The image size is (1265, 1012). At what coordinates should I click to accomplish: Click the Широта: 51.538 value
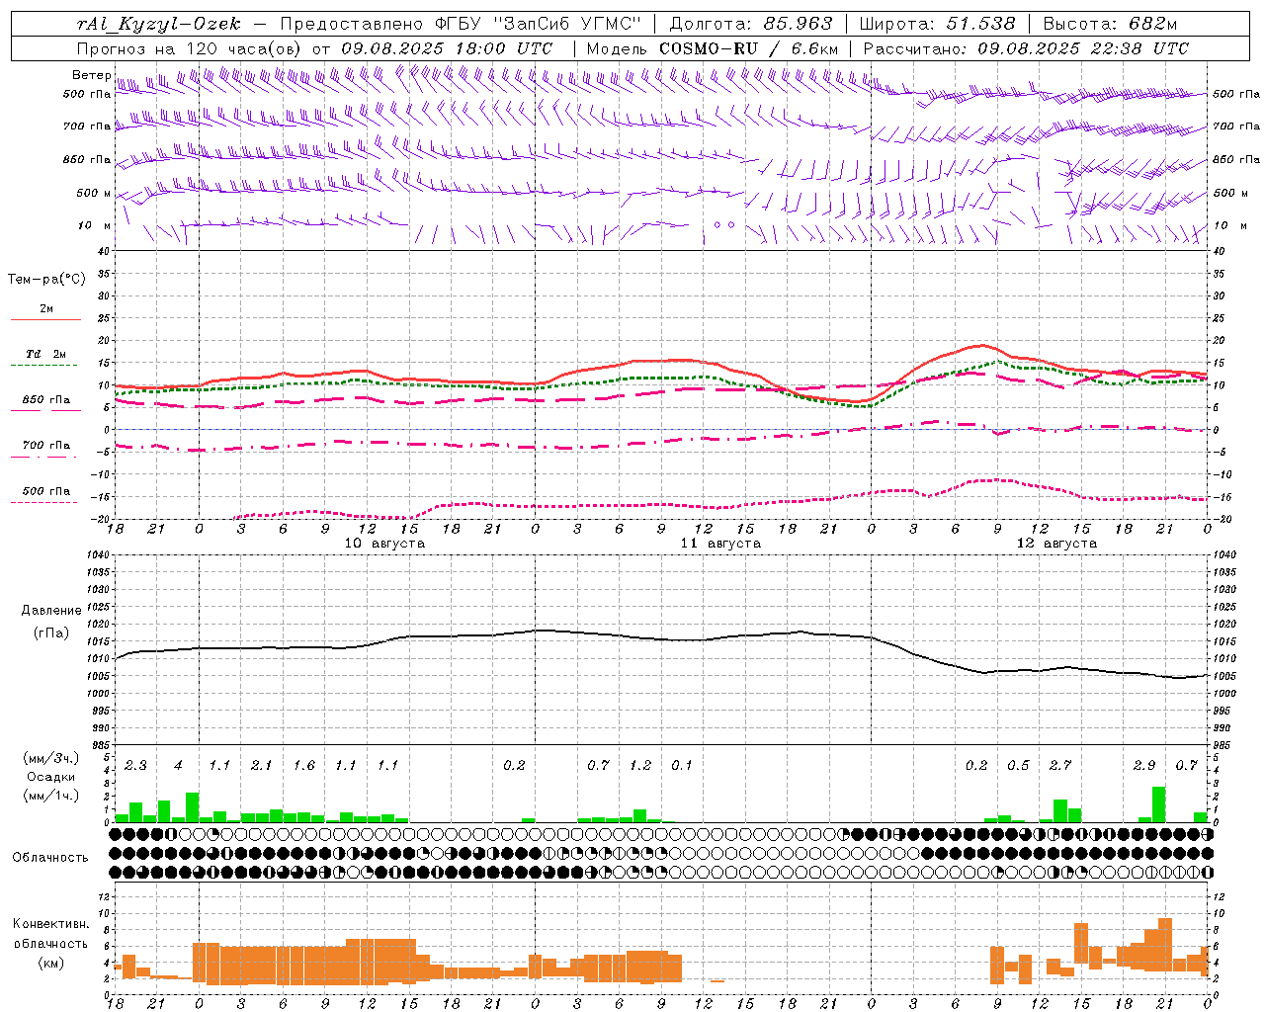pyautogui.click(x=937, y=23)
